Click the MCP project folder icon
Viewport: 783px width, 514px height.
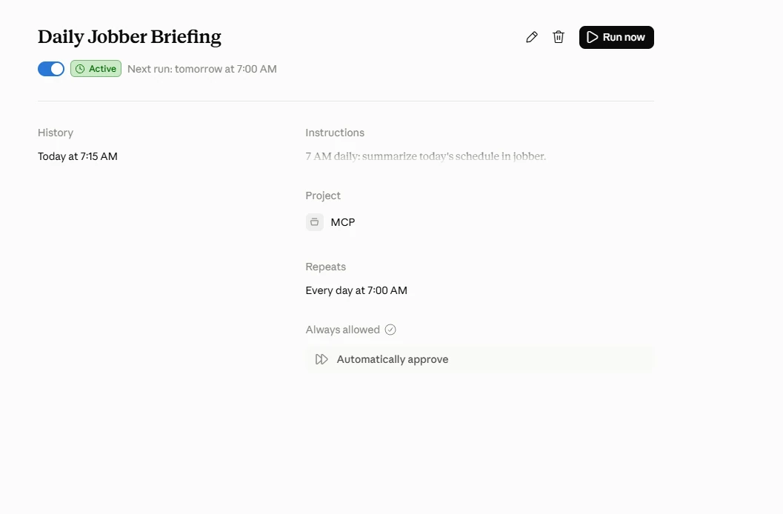pos(315,222)
